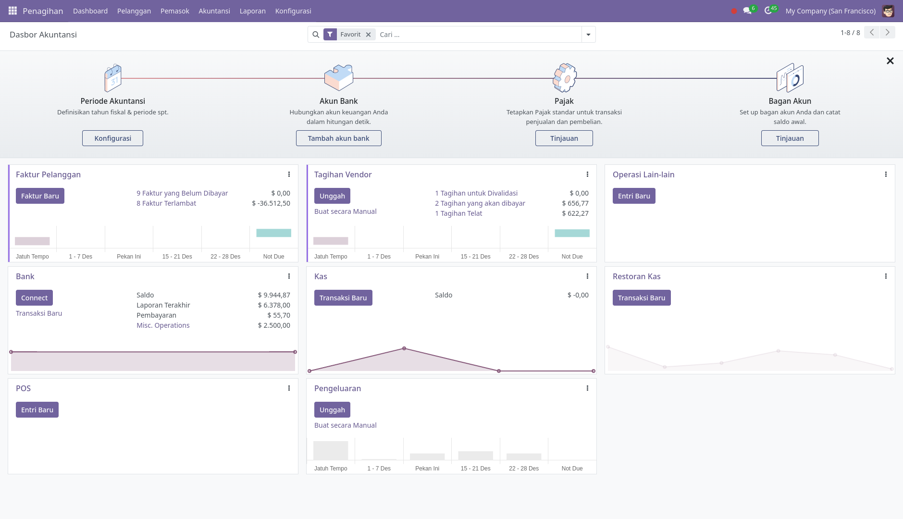Open the apps grid menu icon
This screenshot has height=519, width=903.
[x=12, y=11]
